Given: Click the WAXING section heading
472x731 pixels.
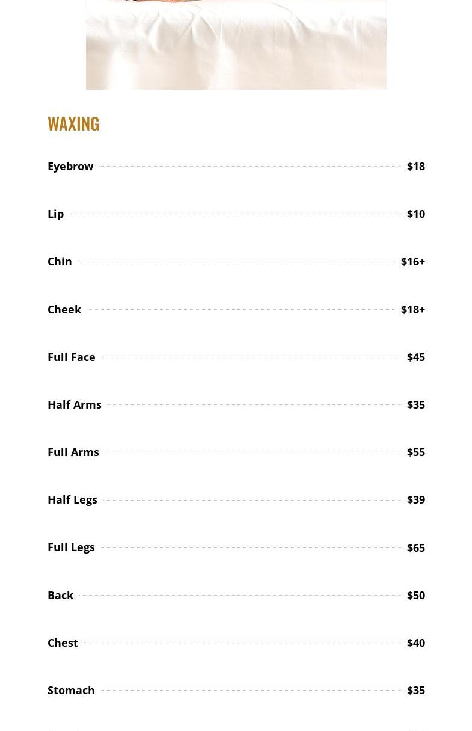Looking at the screenshot, I should pyautogui.click(x=73, y=123).
